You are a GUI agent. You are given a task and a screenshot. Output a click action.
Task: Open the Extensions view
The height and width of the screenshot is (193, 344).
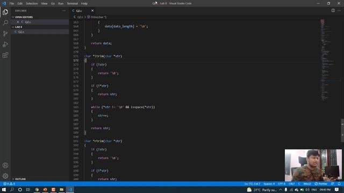click(x=5, y=55)
